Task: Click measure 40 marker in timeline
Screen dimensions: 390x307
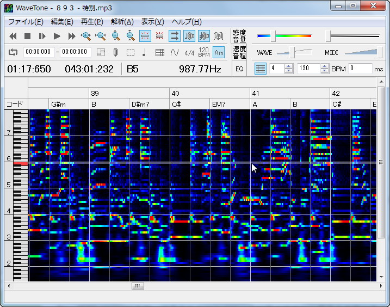Action: 175,94
